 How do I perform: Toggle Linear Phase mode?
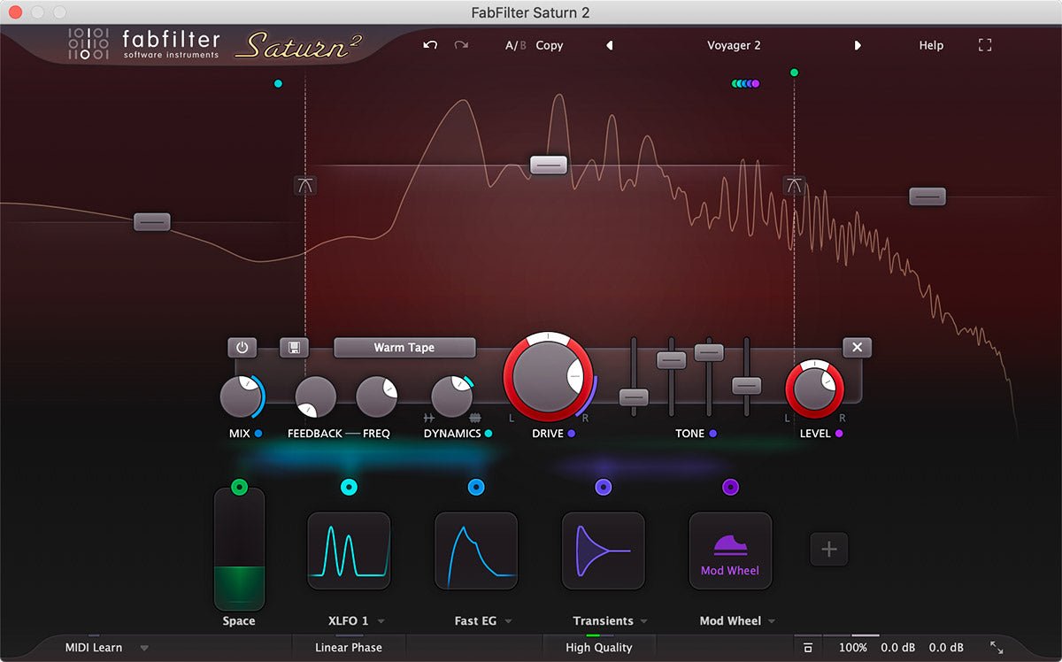pyautogui.click(x=348, y=647)
